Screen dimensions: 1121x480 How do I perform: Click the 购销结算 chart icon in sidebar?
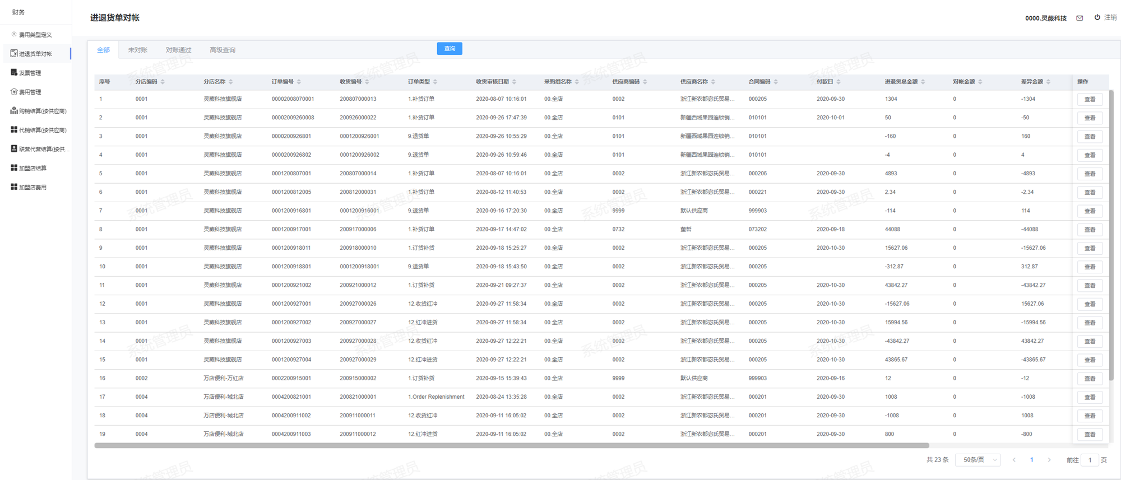[14, 110]
